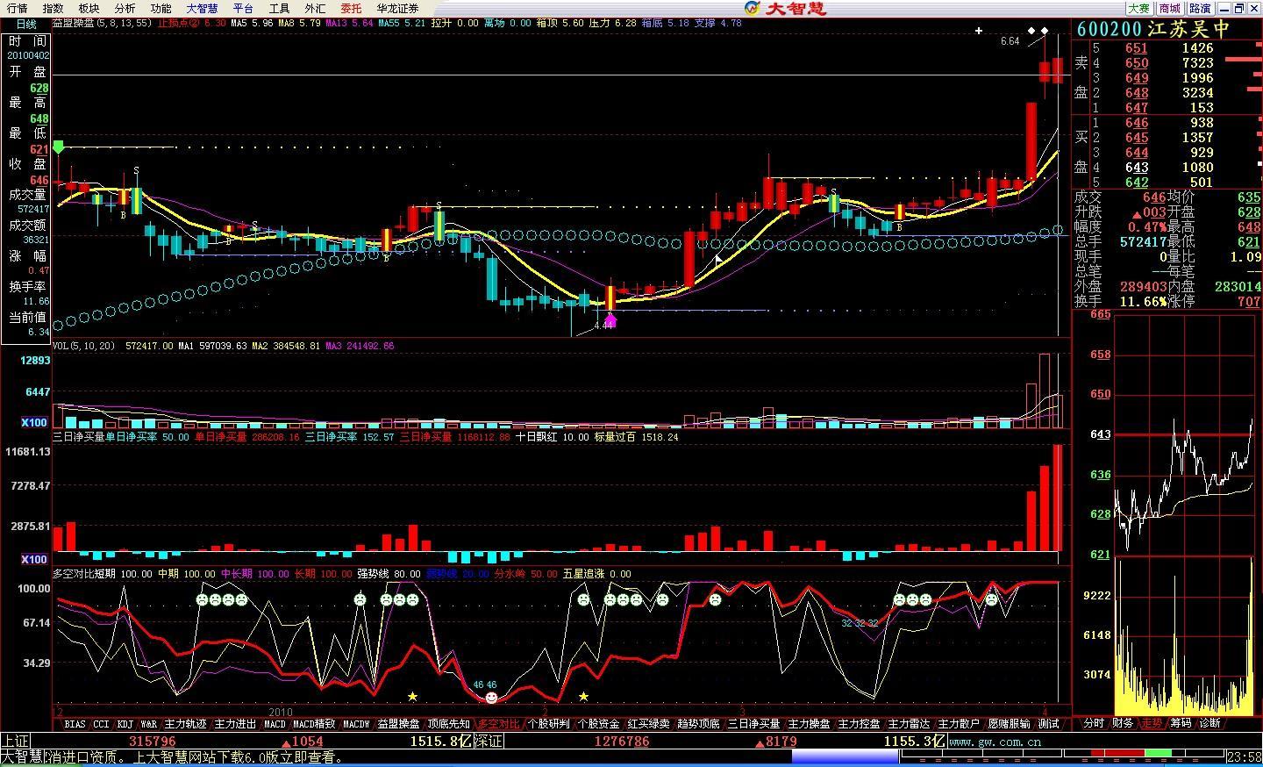
Task: Select the 多空对比 indicator tab
Action: (499, 724)
